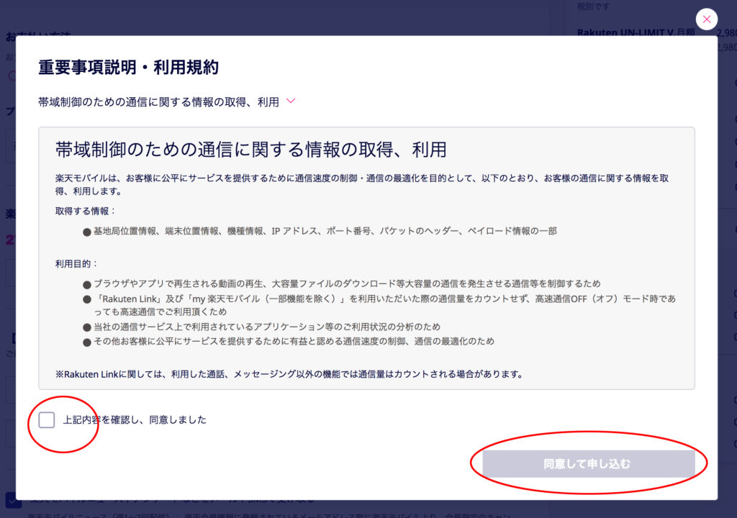The image size is (737, 518).
Task: Tick the 上記内容を確認し、同意しました checkbox
Action: [47, 419]
